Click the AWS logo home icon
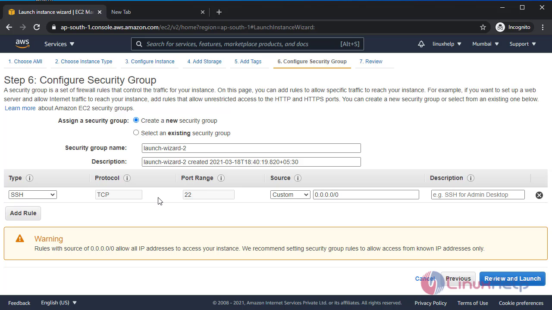 22,43
